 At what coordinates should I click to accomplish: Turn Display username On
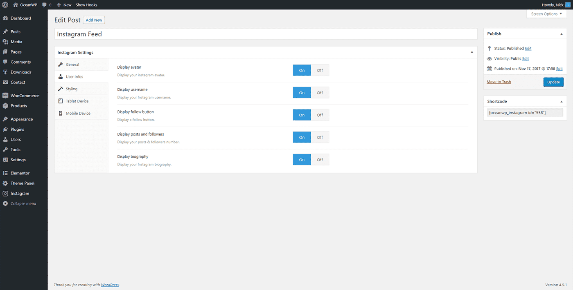click(302, 93)
